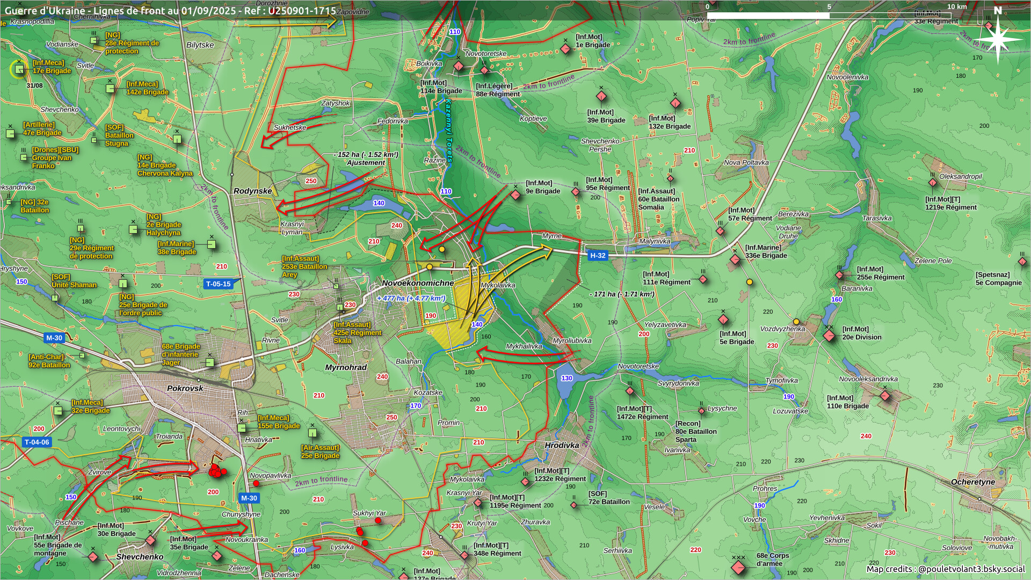Select the 25e Brigade Air Assault green marker
Image resolution: width=1031 pixels, height=580 pixels.
pos(313,433)
